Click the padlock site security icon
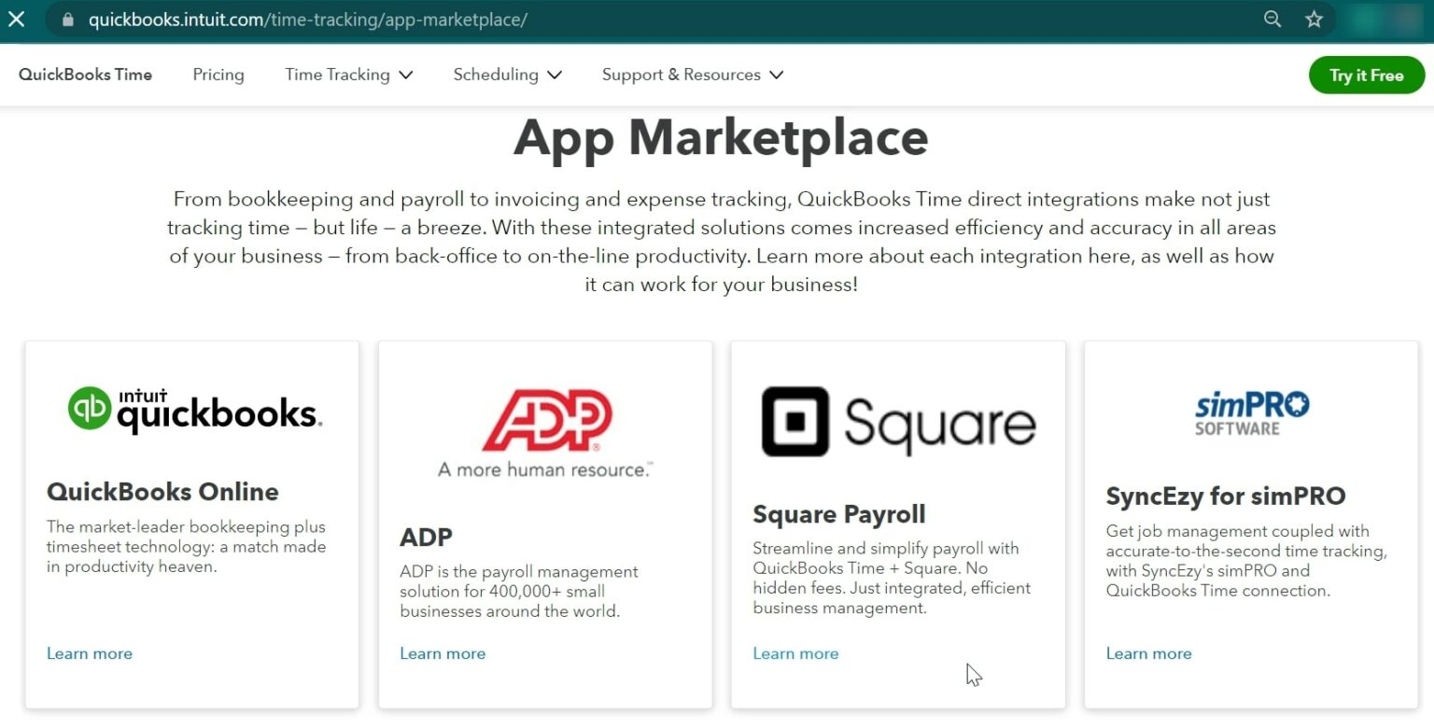This screenshot has width=1434, height=727. click(x=66, y=19)
